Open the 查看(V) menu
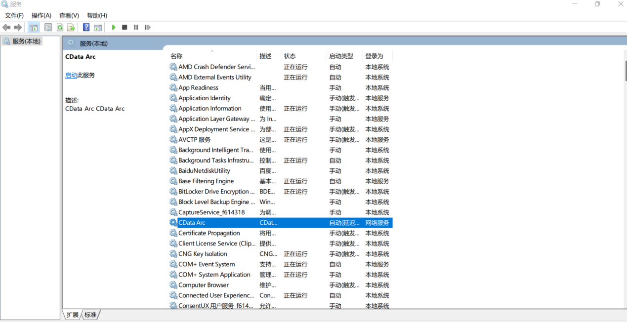Image resolution: width=627 pixels, height=322 pixels. (x=69, y=16)
